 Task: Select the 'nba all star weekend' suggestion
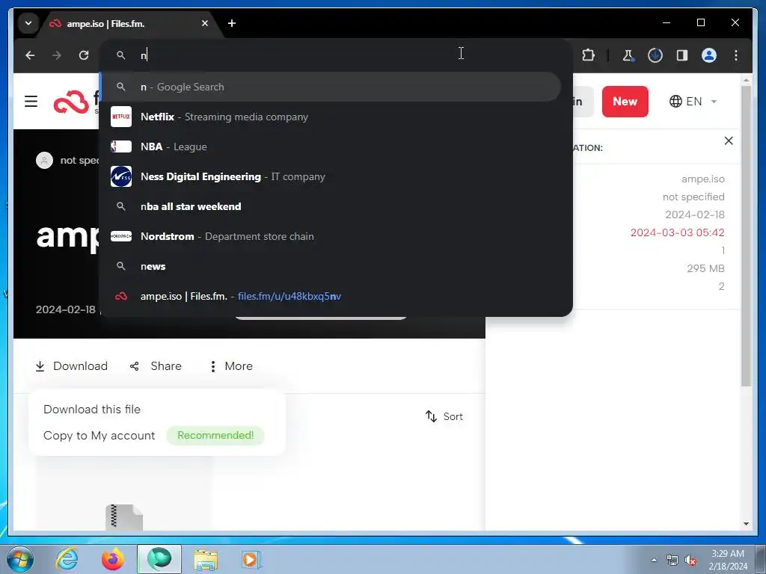pos(331,206)
